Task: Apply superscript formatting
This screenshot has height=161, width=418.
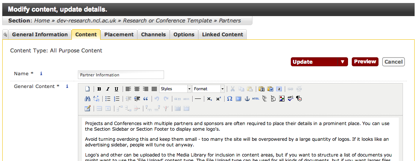Action: click(218, 99)
